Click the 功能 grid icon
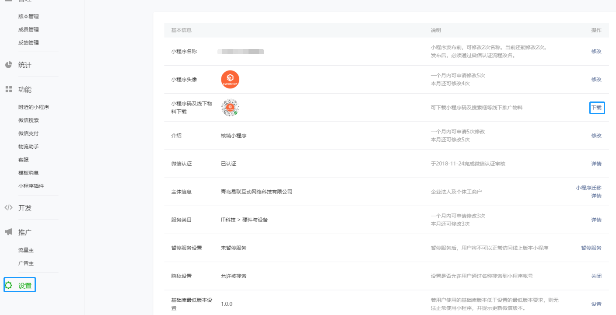Image resolution: width=616 pixels, height=315 pixels. (x=8, y=89)
